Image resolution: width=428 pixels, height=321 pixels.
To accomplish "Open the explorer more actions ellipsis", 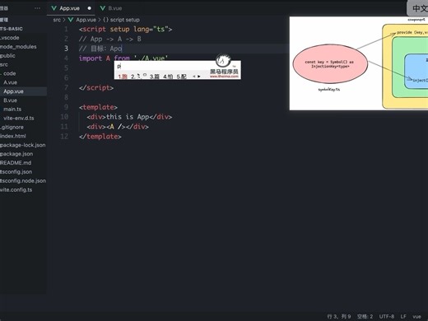I will (x=37, y=8).
